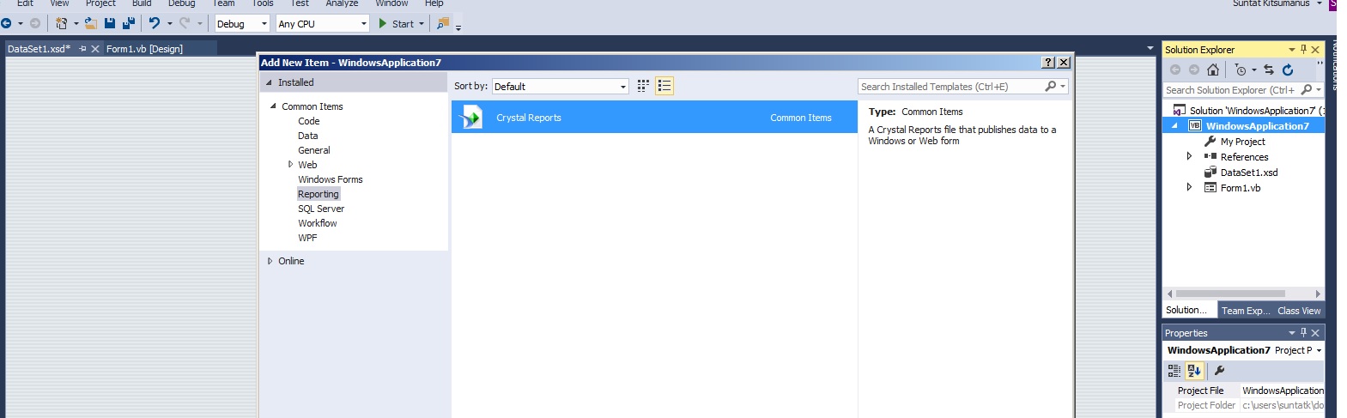Switch to the DataSet1.xsd document tab
The width and height of the screenshot is (1347, 418).
[x=39, y=49]
